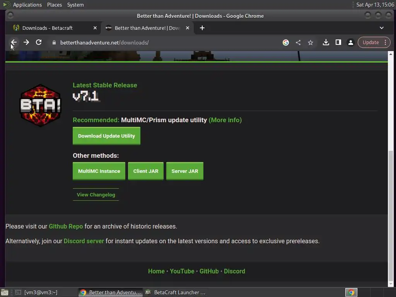Download the Server JAR
The image size is (396, 297).
pos(184,171)
